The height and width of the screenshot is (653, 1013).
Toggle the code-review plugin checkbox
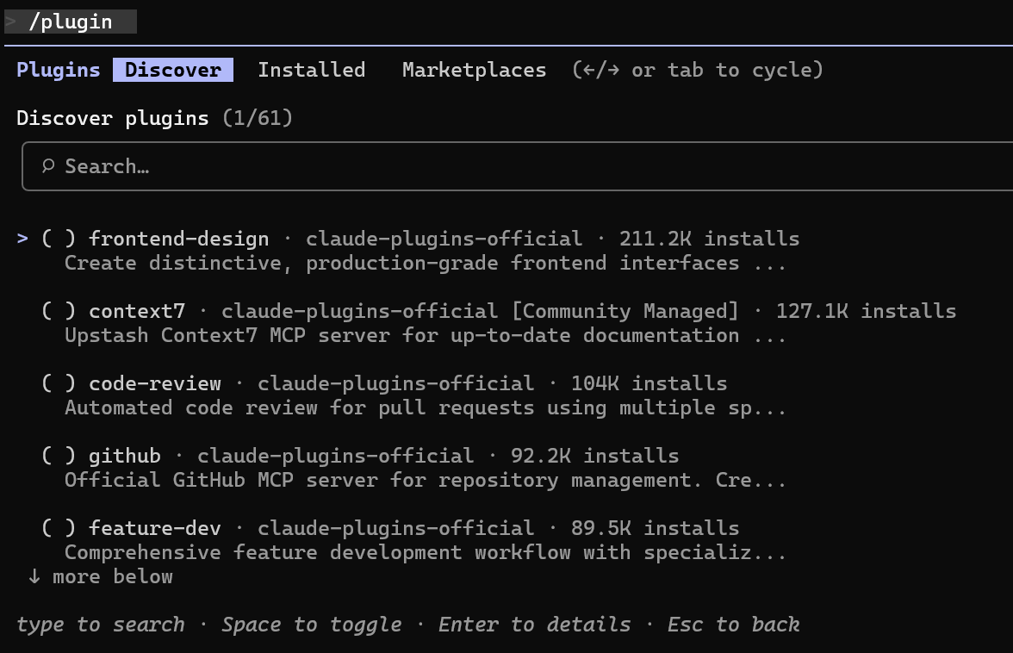pyautogui.click(x=59, y=383)
